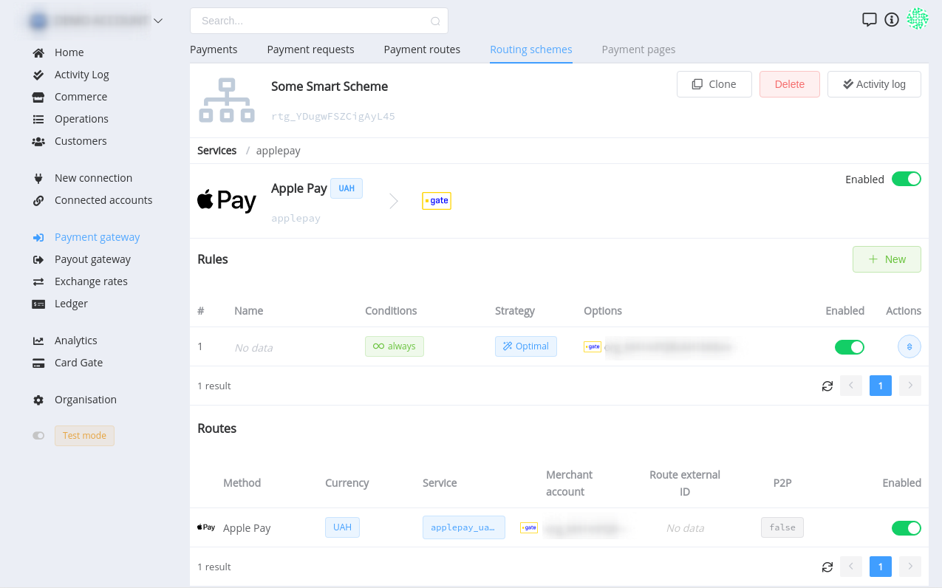Open the chat messages icon in header

click(x=870, y=20)
